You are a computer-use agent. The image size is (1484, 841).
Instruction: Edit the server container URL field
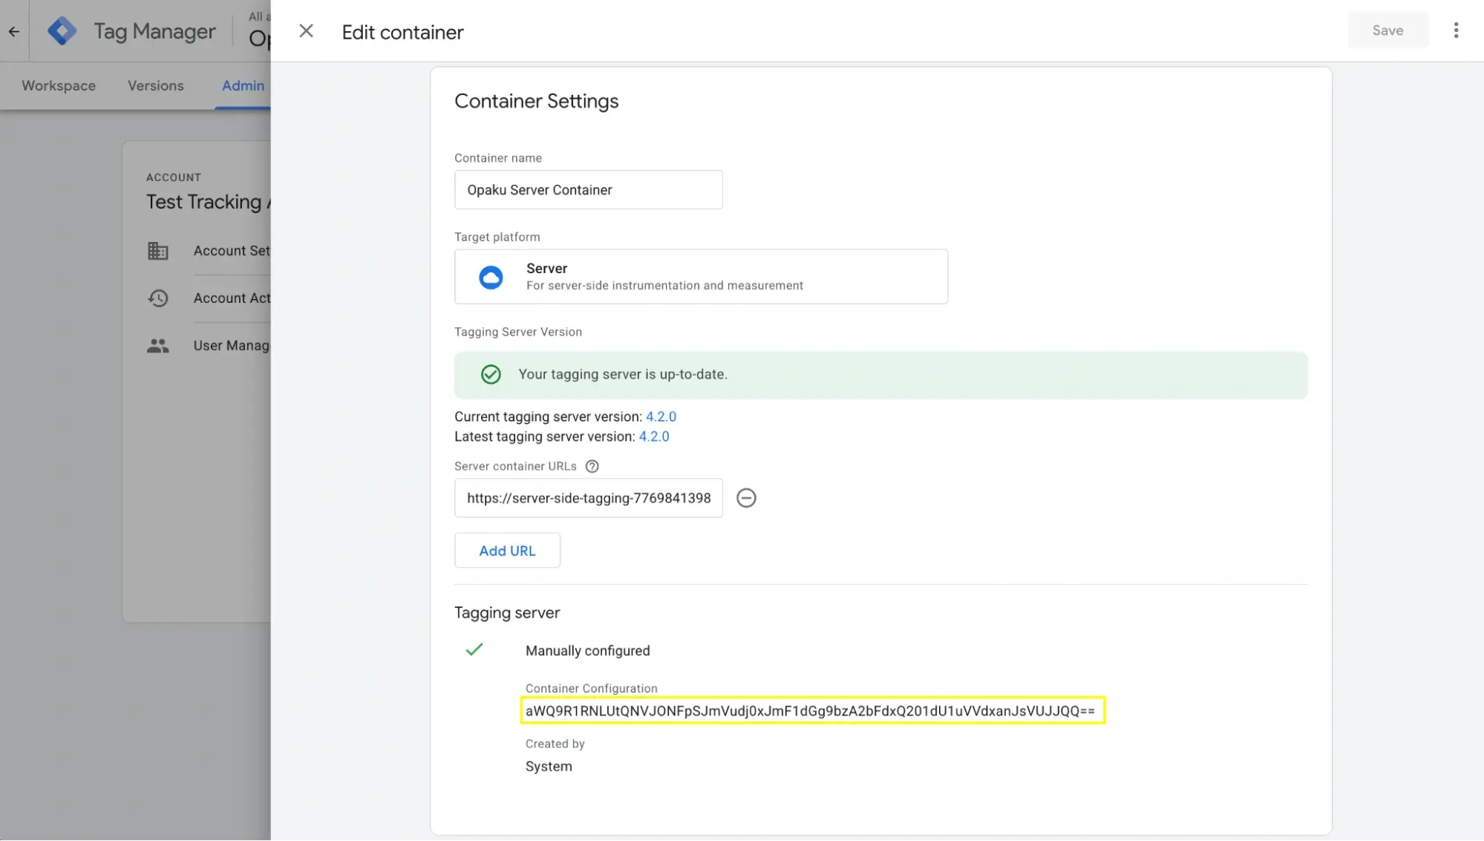coord(588,498)
